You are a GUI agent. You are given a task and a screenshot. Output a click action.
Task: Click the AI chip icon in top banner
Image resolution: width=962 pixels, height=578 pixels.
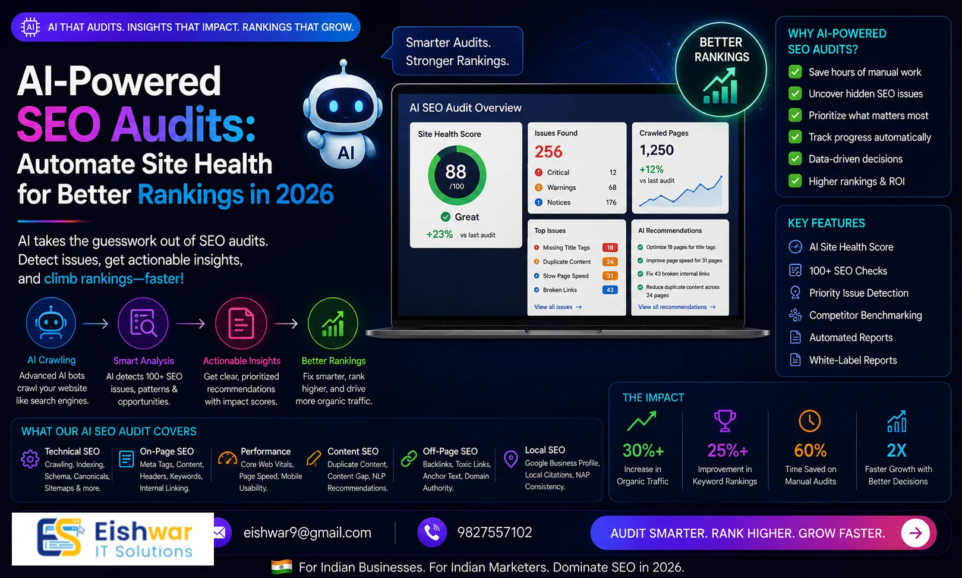point(30,27)
